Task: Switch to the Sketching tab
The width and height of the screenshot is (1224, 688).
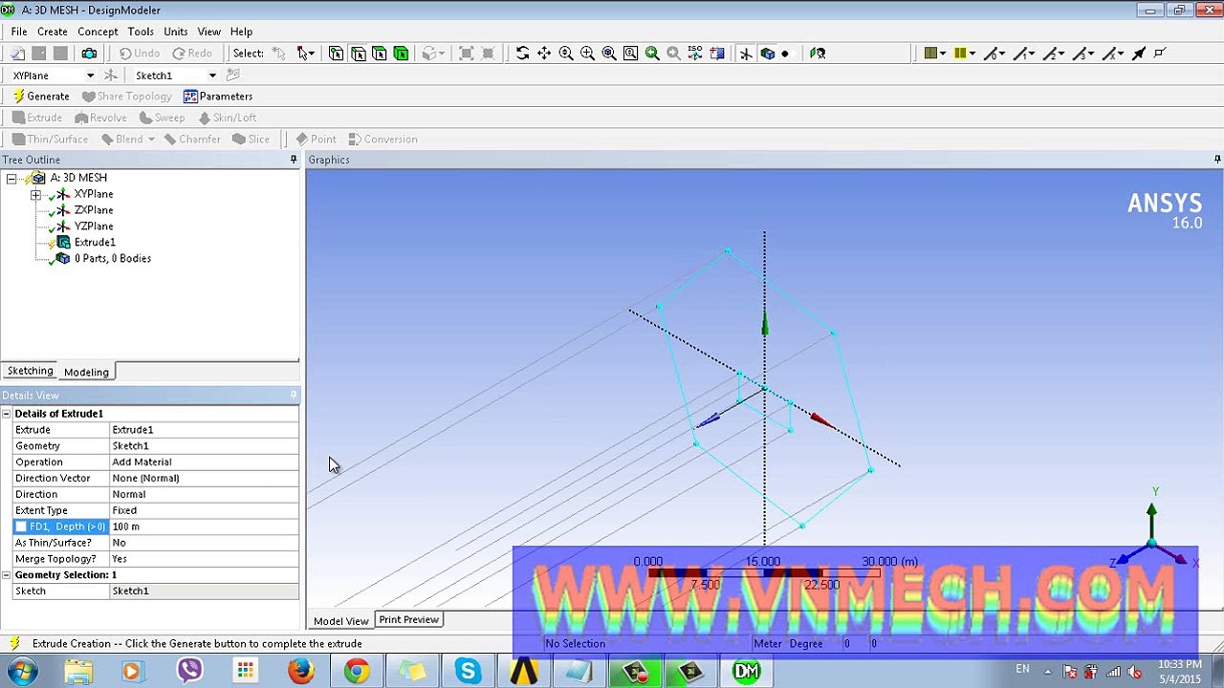Action: [31, 371]
